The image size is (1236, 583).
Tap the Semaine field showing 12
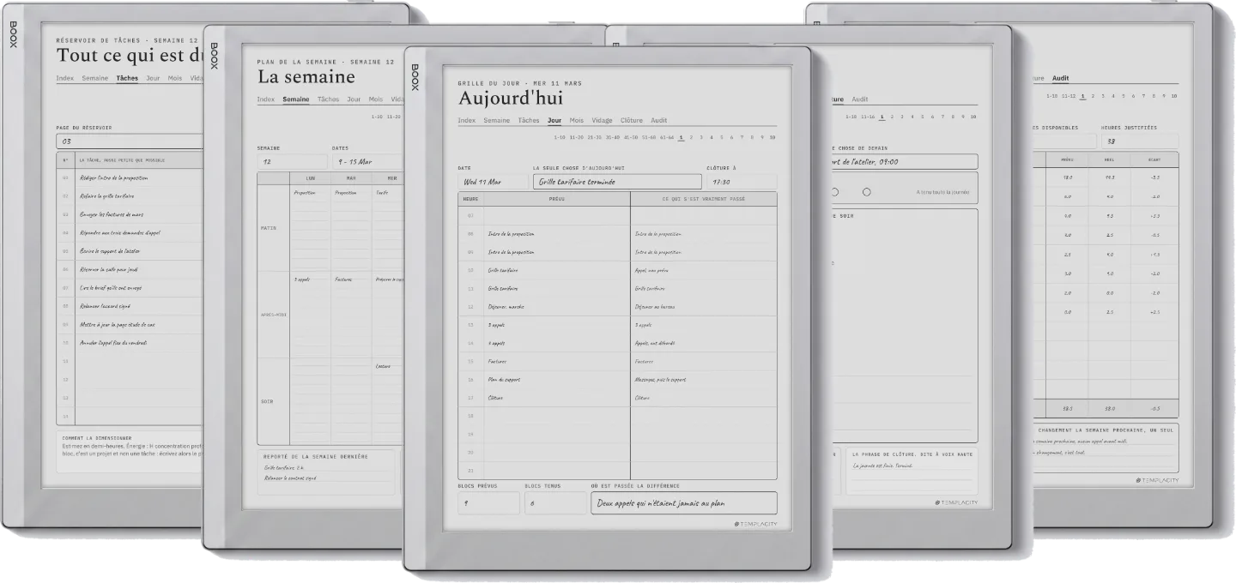click(291, 161)
